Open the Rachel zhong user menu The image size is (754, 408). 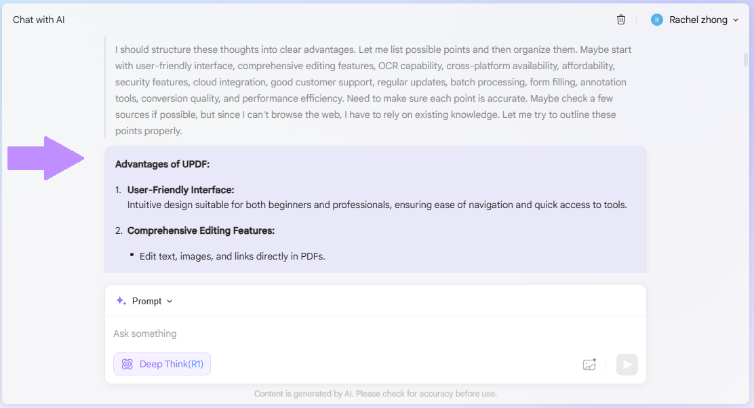pos(698,20)
